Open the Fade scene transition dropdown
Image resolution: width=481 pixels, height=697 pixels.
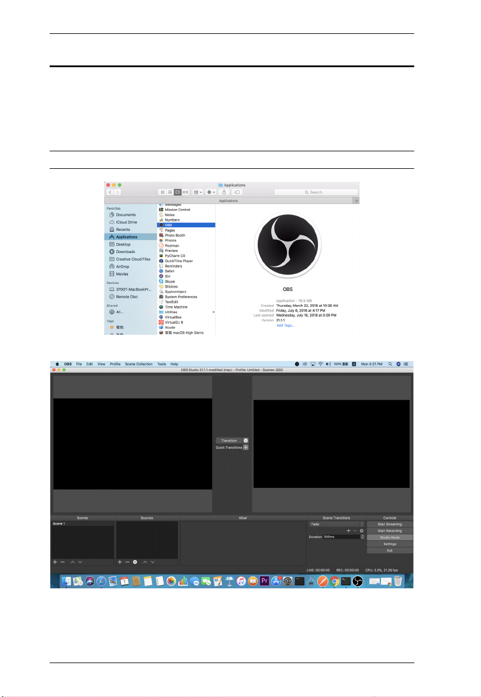coord(337,524)
